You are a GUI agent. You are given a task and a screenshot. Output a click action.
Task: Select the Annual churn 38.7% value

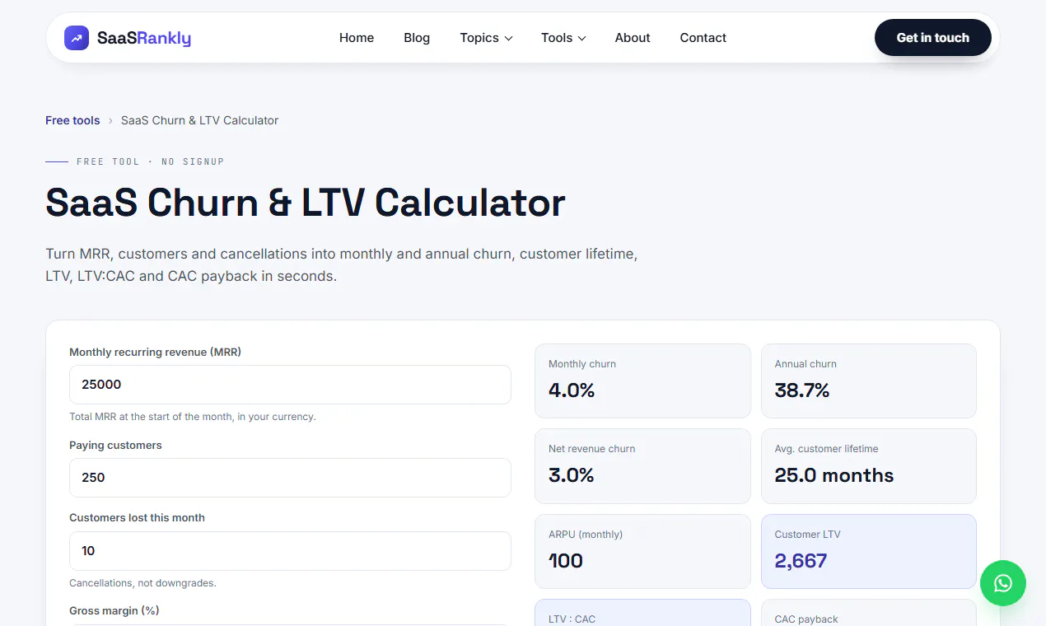801,390
